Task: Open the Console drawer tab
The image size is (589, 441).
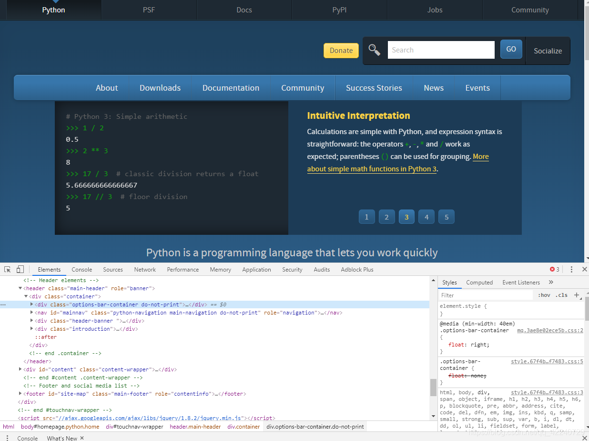Action: [28, 438]
